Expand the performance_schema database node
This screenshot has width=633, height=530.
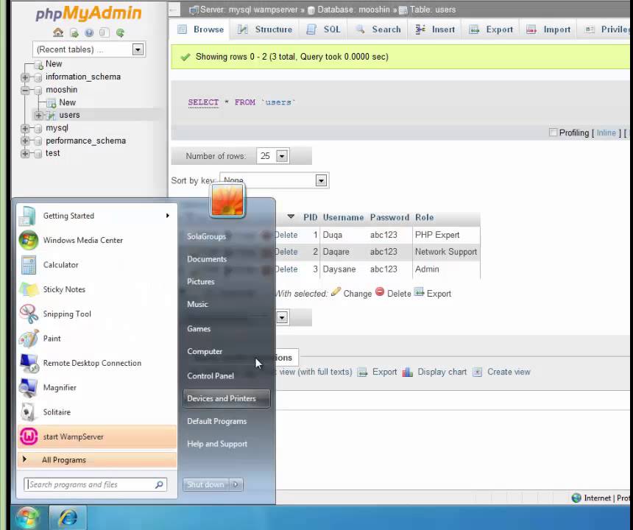[x=25, y=141]
